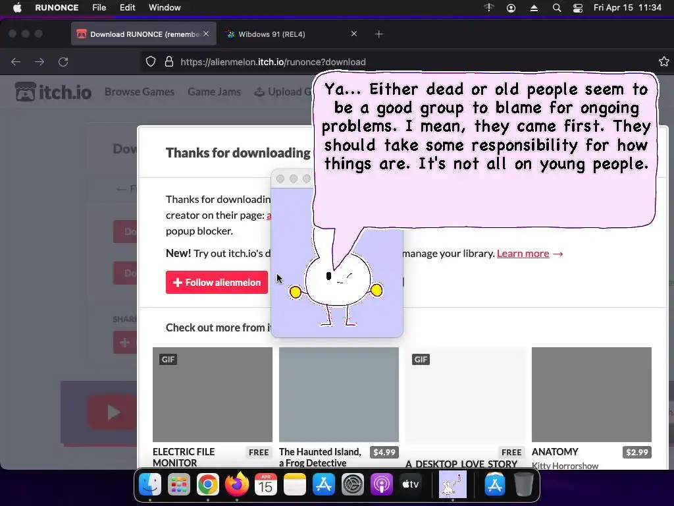Open the ELECTRIC FILE MONITOR thumbnail
This screenshot has height=506, width=674.
coord(213,394)
